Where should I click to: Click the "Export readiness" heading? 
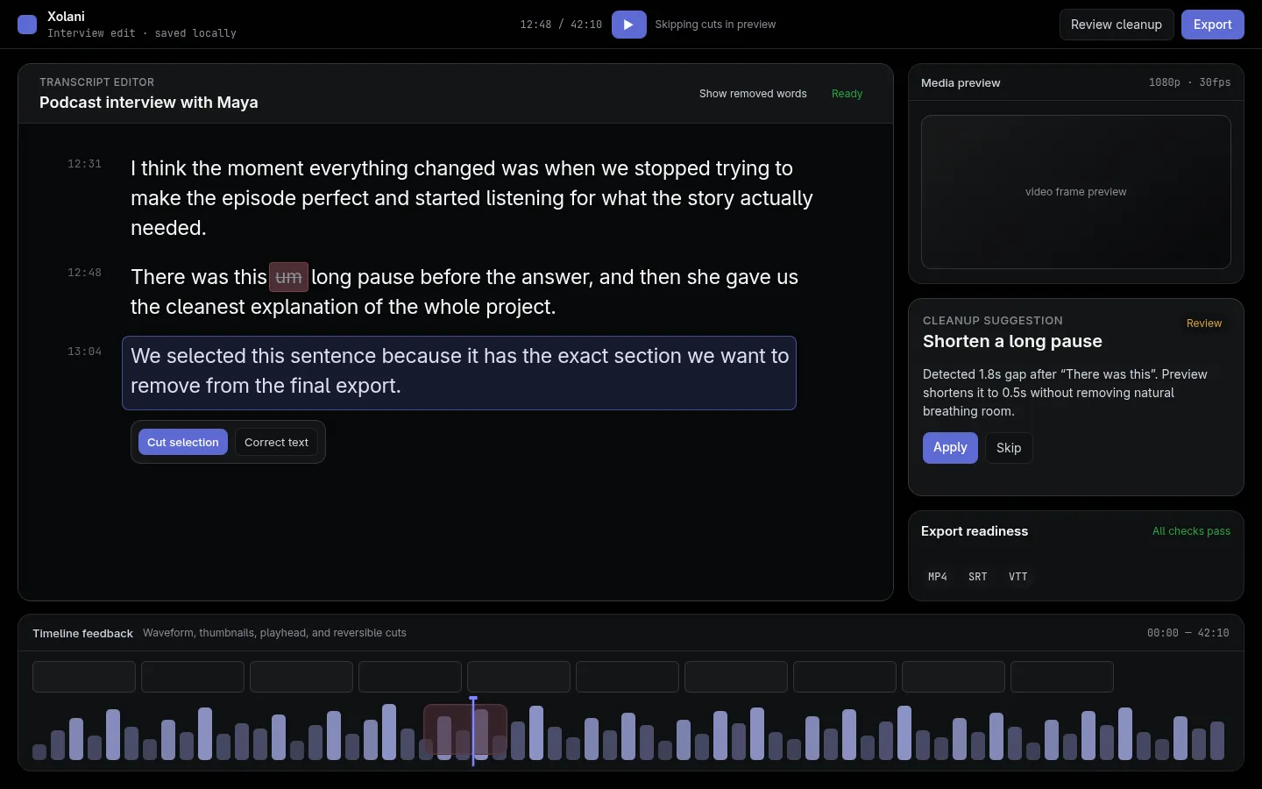point(975,531)
